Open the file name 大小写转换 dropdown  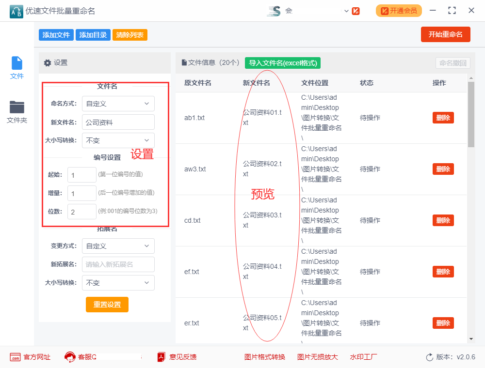(x=118, y=140)
